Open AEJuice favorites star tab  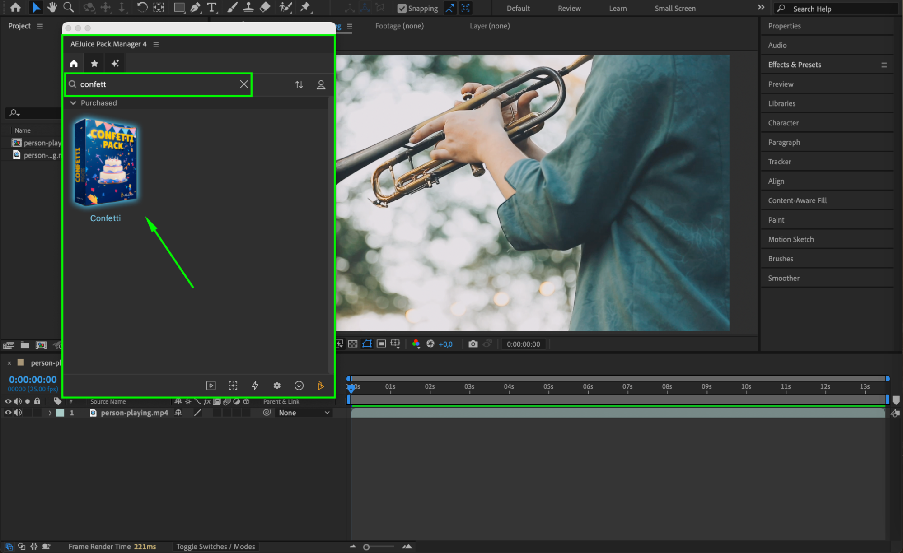[x=94, y=63]
